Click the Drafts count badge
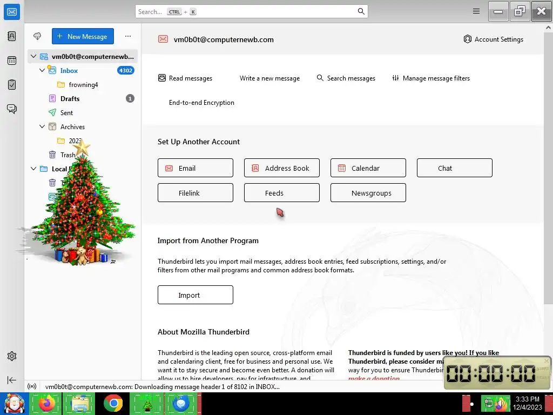This screenshot has width=553, height=415. tap(130, 98)
